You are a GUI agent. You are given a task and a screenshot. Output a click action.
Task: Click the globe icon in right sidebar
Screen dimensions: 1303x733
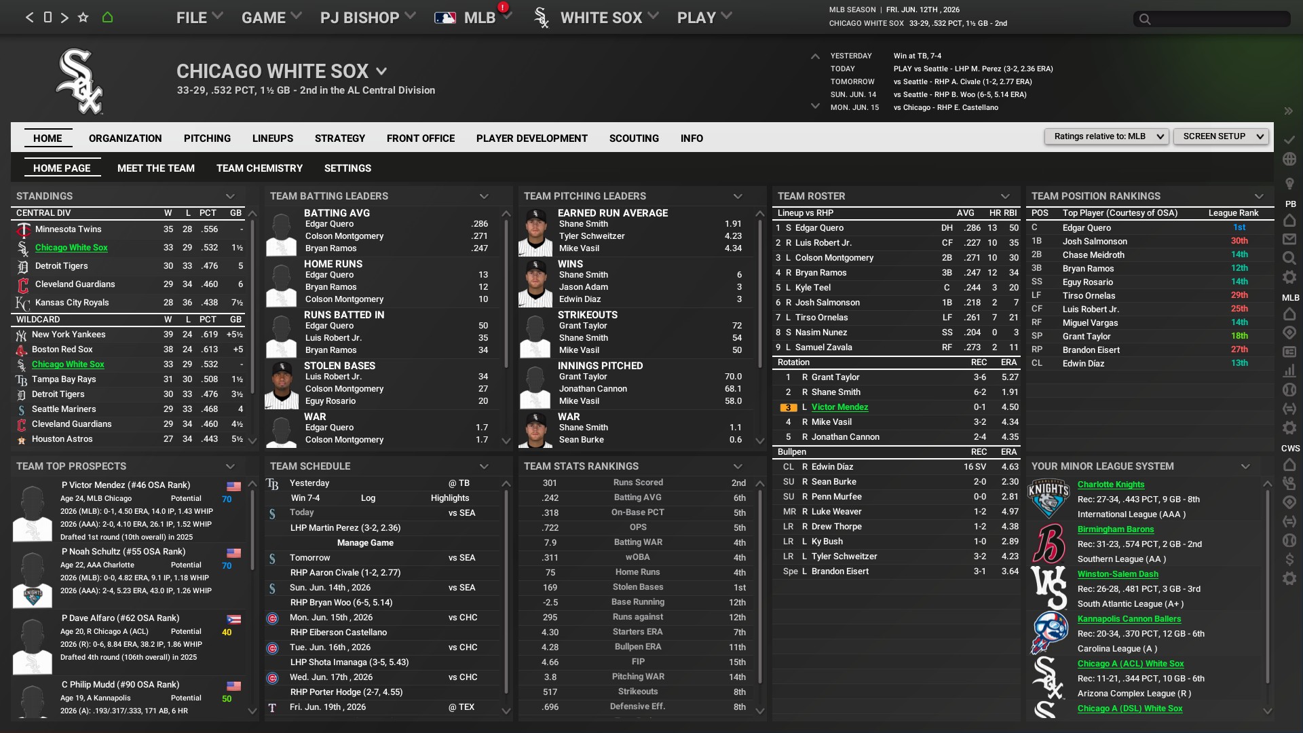[1289, 159]
